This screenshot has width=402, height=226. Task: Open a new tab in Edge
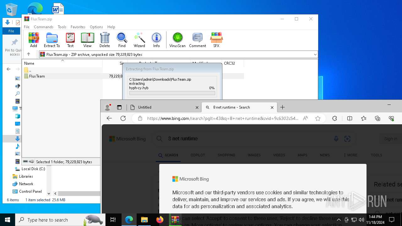(282, 107)
